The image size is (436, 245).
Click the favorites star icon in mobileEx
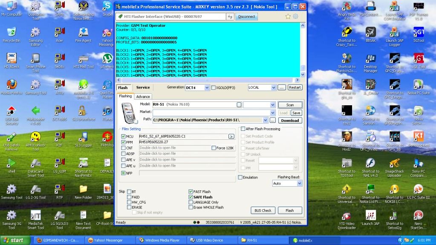(288, 17)
